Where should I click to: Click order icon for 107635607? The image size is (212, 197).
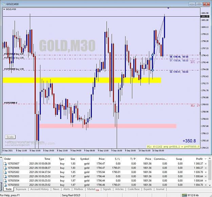point(5,164)
